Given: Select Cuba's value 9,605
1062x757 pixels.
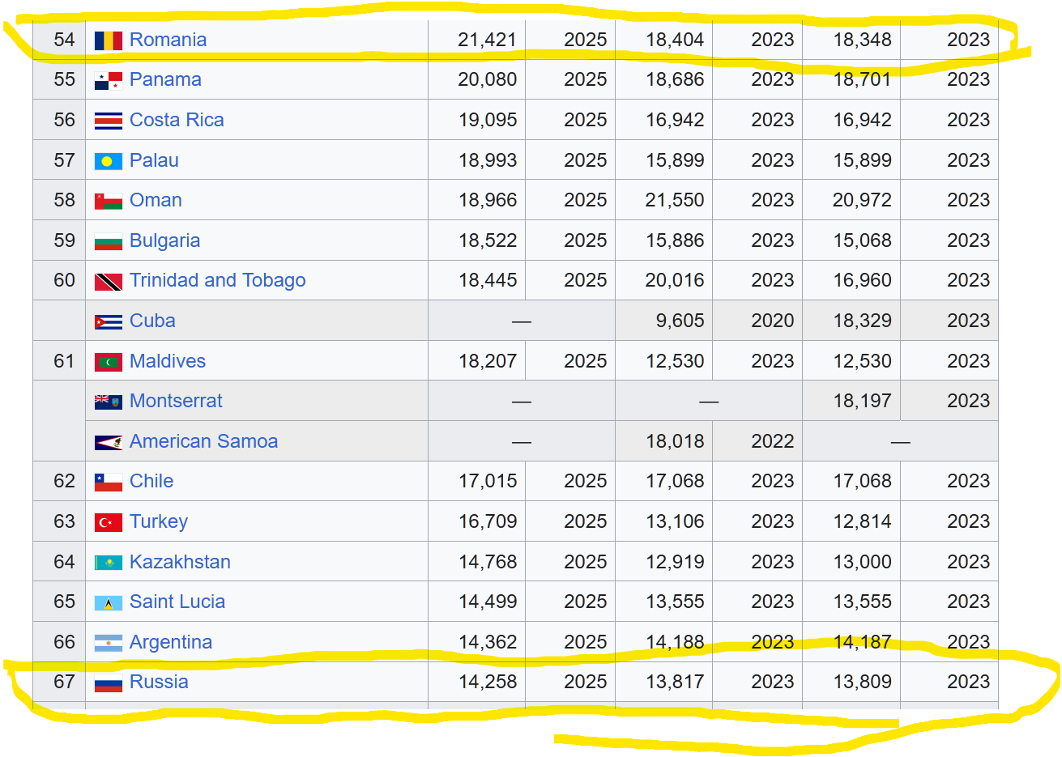Looking at the screenshot, I should pos(680,321).
